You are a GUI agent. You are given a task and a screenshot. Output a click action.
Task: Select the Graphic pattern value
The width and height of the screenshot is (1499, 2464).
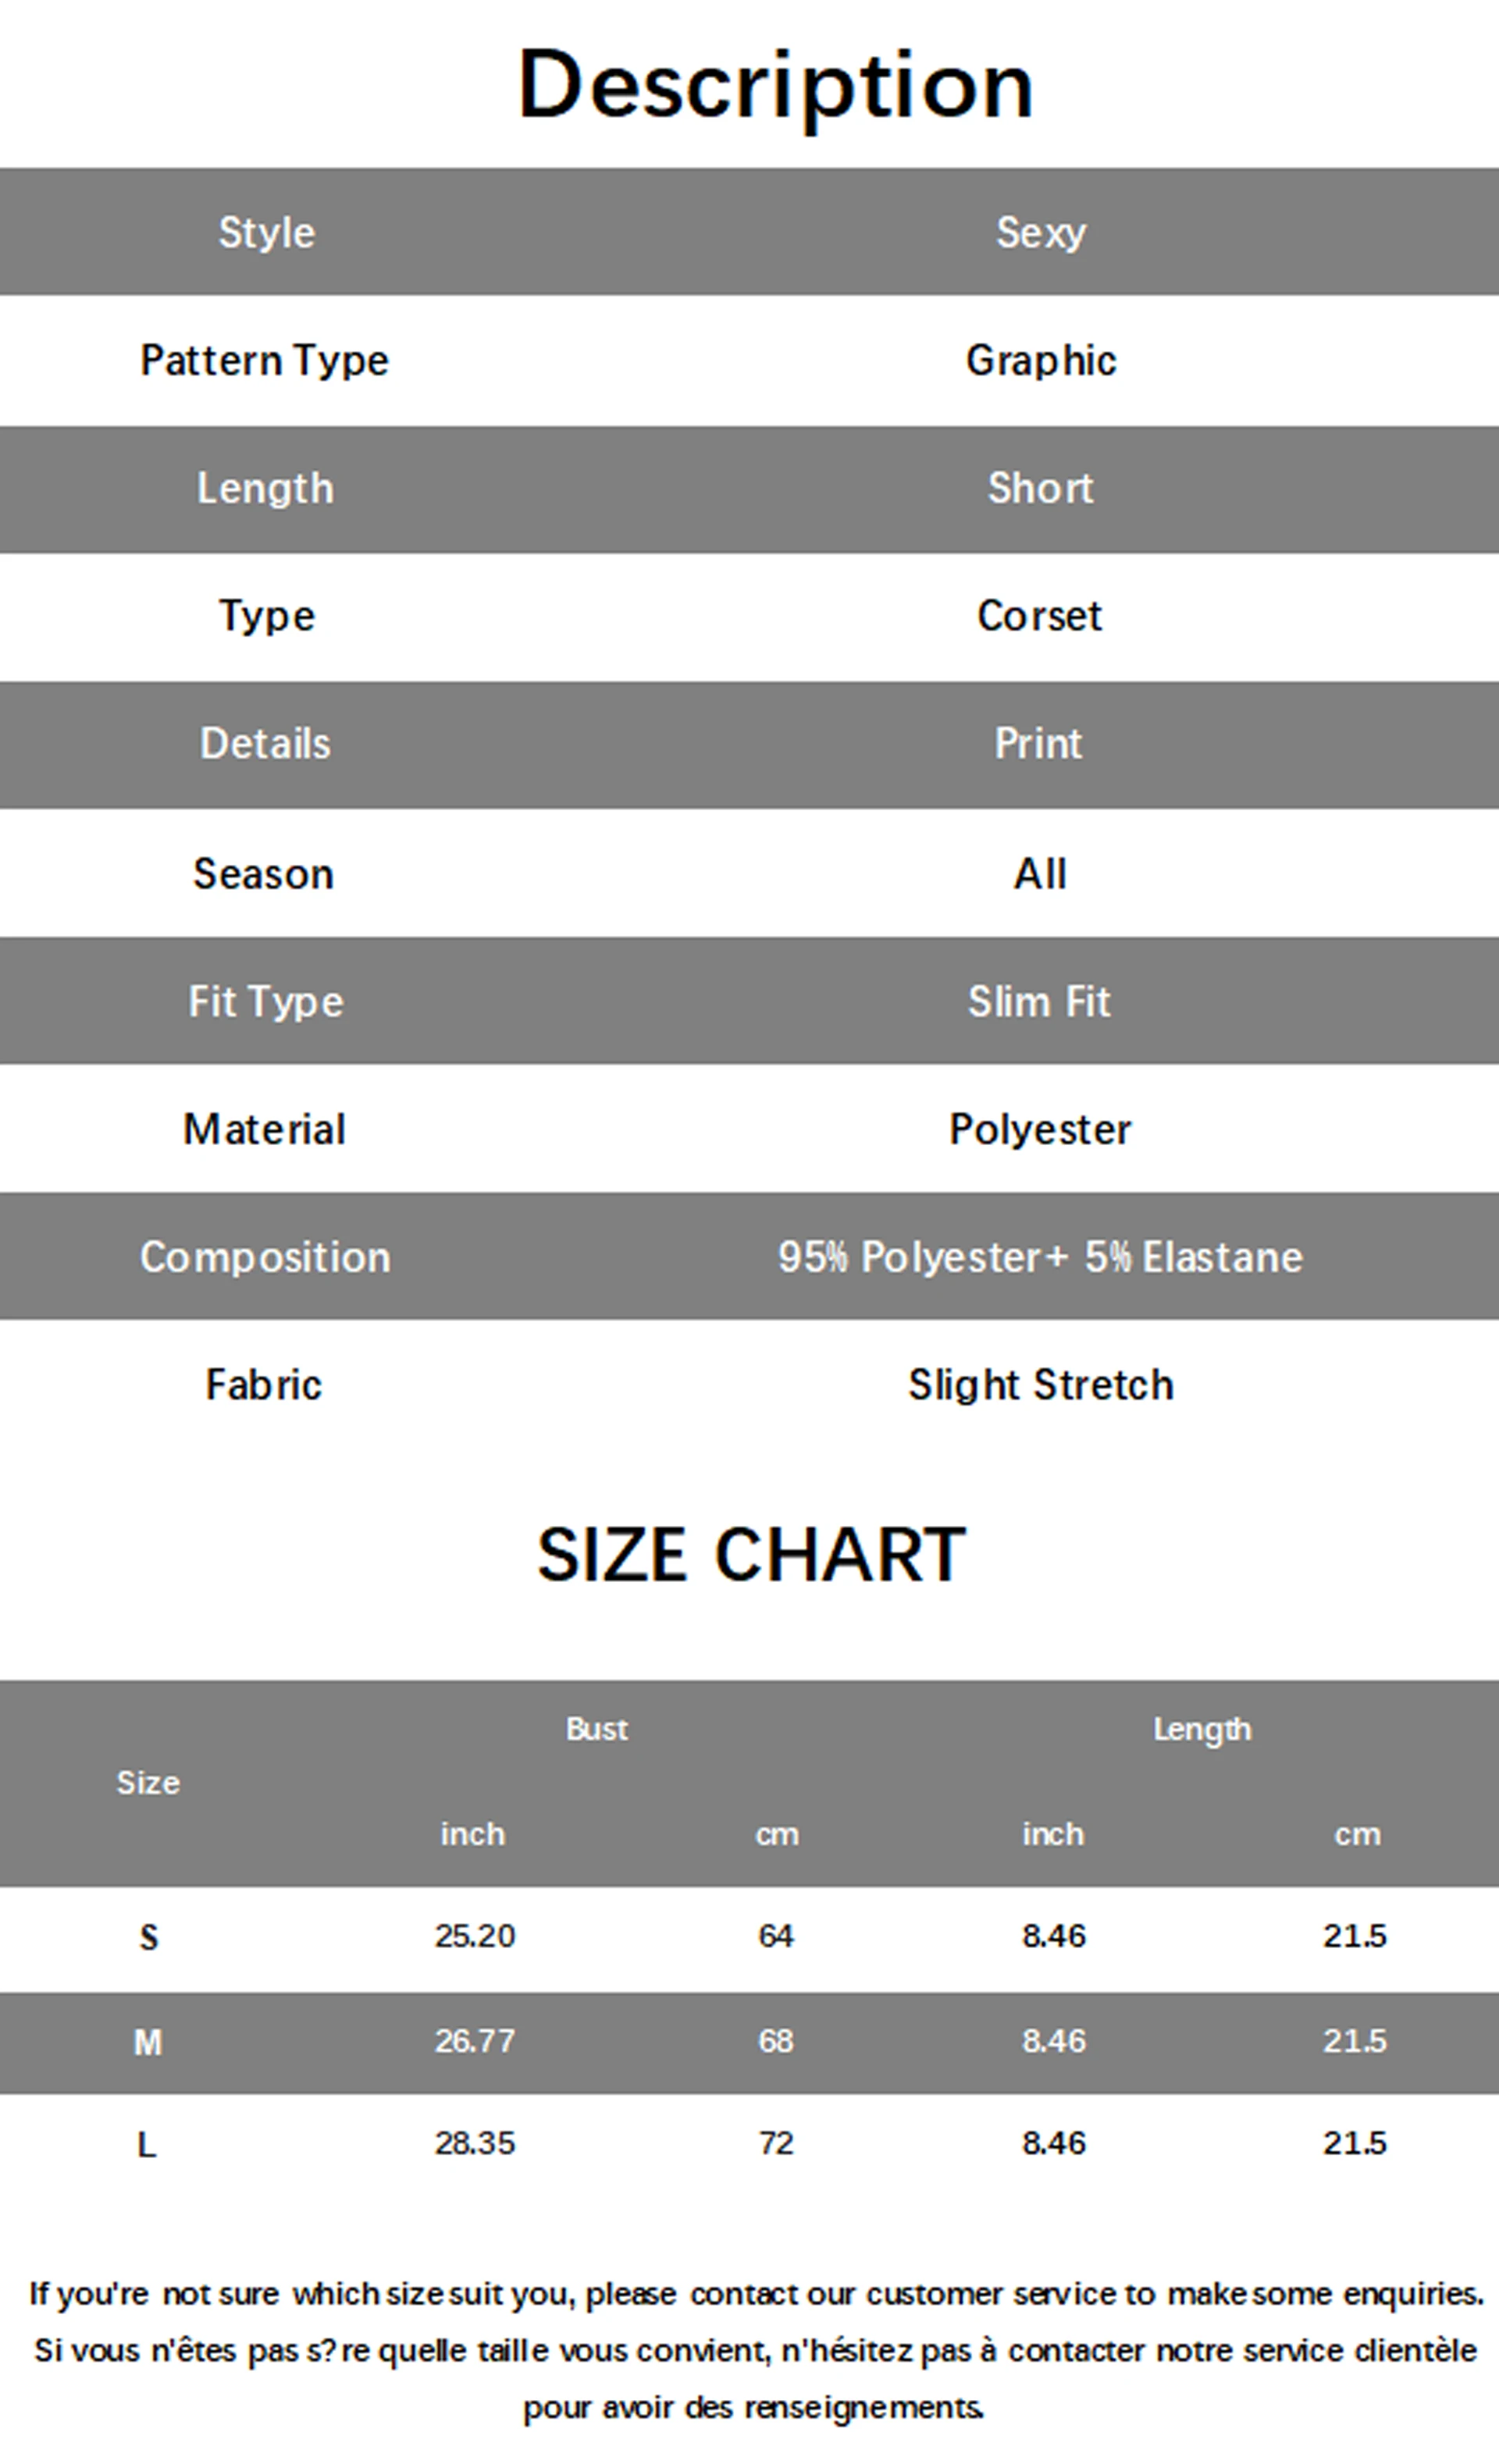click(1040, 361)
